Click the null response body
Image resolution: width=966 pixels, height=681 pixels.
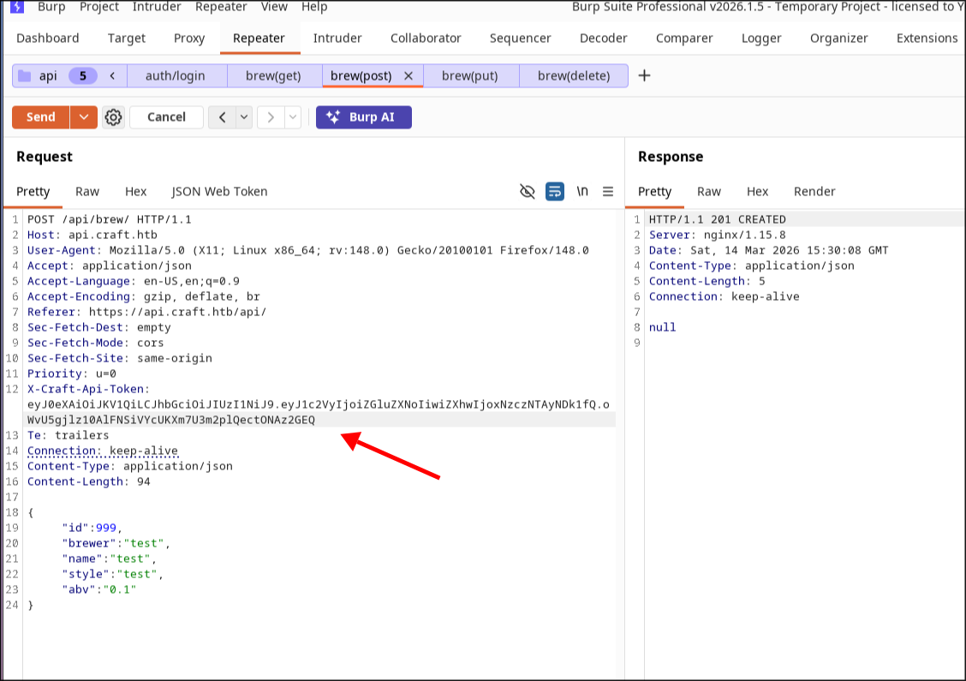click(662, 327)
